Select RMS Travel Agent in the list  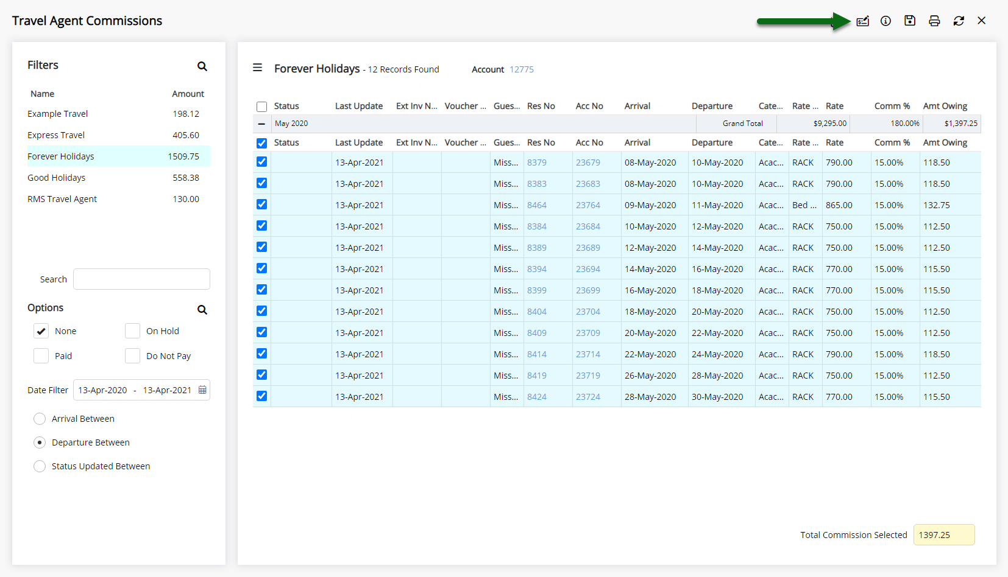click(x=119, y=199)
